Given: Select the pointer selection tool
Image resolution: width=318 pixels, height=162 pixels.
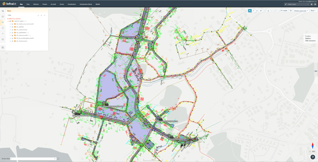Looking at the screenshot, I should click(x=250, y=11).
